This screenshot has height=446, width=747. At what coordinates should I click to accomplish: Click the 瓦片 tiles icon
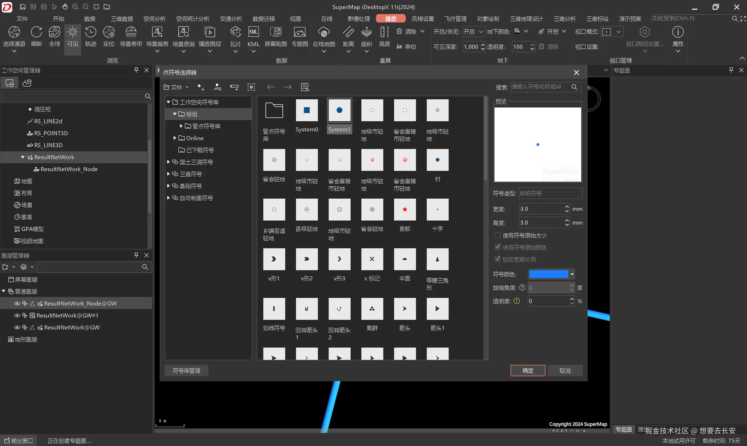pyautogui.click(x=236, y=32)
